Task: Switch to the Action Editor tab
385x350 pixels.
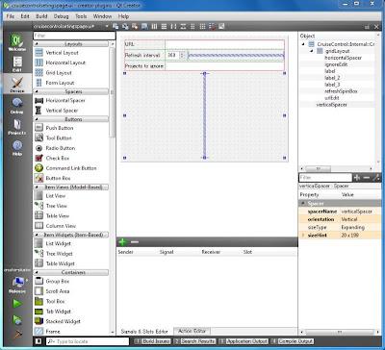Action: coord(192,331)
